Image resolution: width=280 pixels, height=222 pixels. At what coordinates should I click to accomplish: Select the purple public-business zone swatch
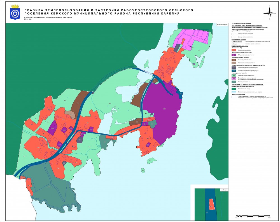[234, 55]
